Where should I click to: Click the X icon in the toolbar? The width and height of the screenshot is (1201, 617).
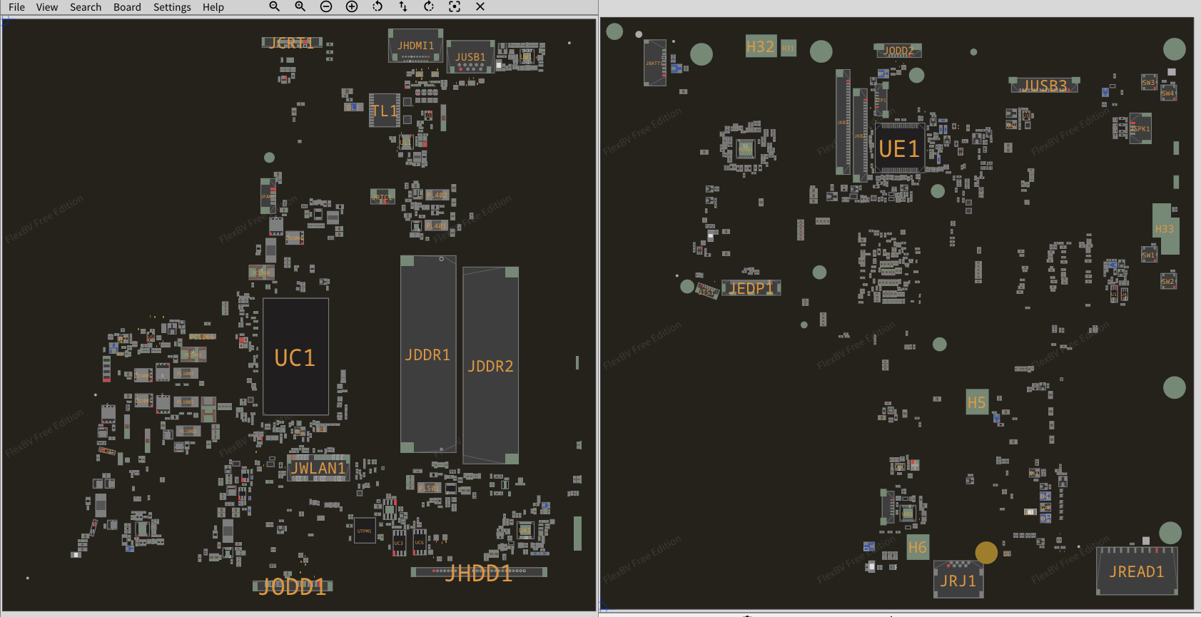[x=480, y=6]
